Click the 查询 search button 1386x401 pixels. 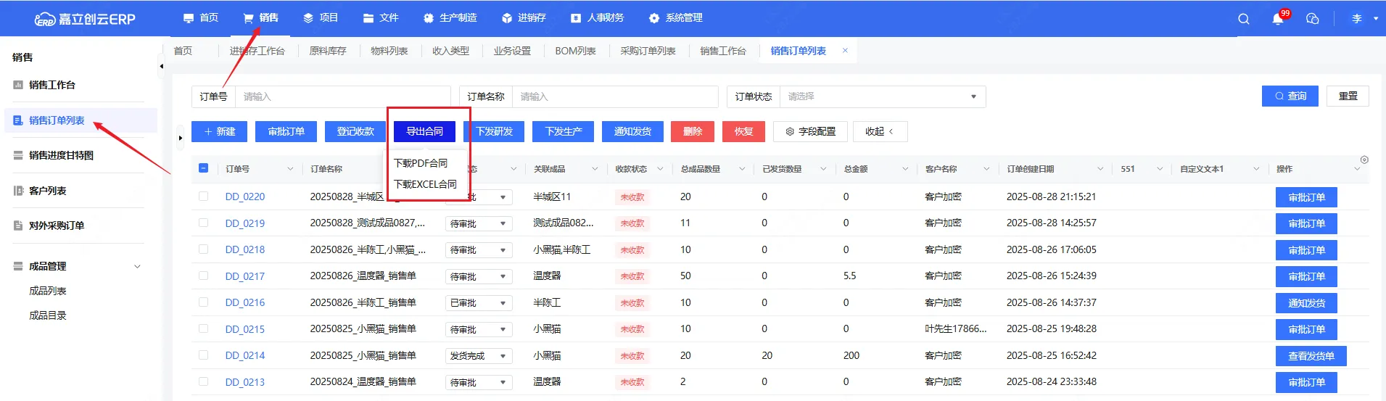[1290, 96]
